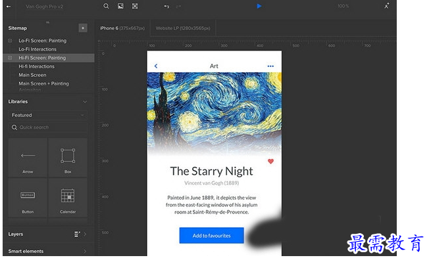Select Main Screen in the sitemap
429x264 pixels.
[x=32, y=75]
